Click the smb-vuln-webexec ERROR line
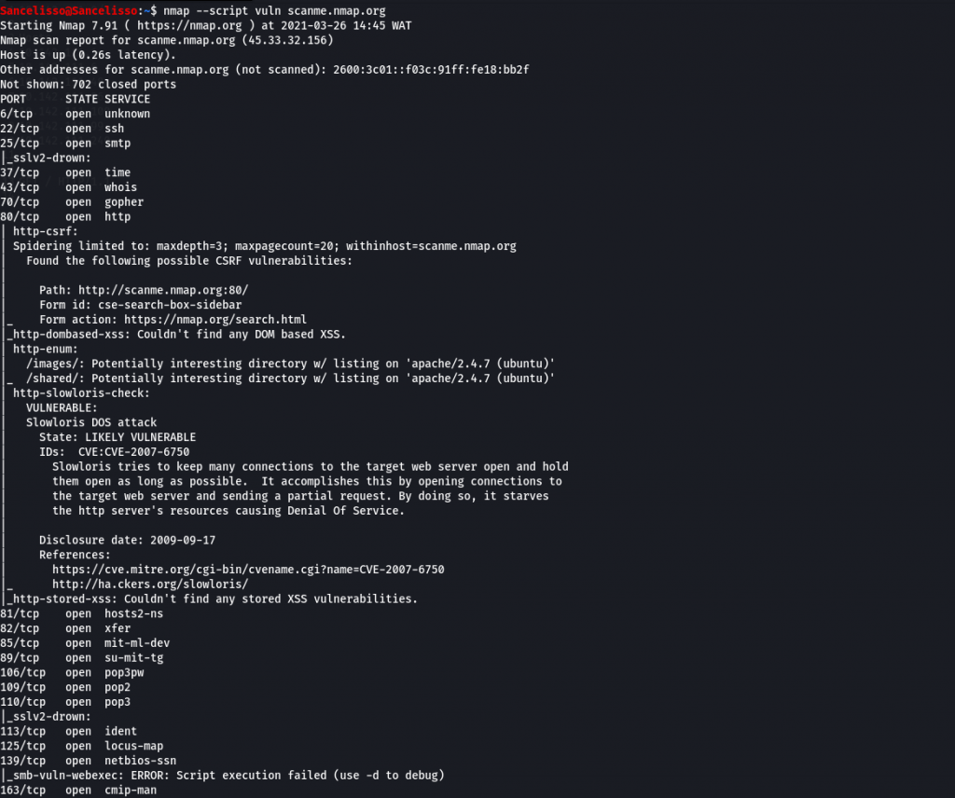The height and width of the screenshot is (798, 955). coord(226,775)
